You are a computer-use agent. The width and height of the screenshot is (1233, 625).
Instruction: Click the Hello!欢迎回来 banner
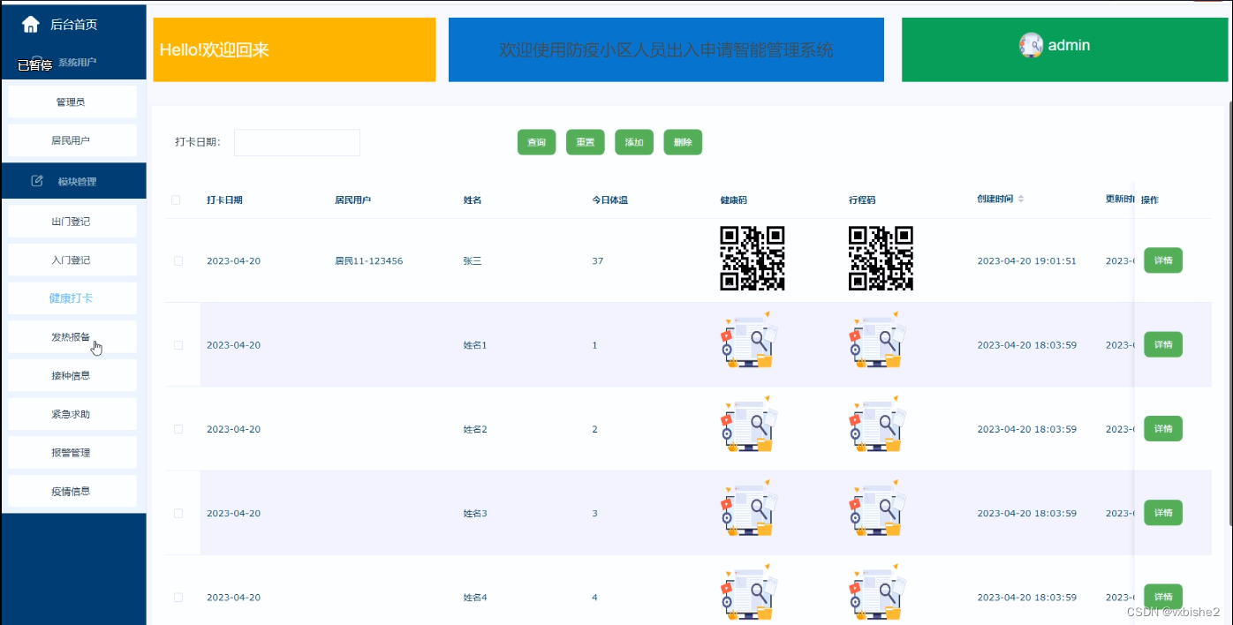[x=294, y=49]
